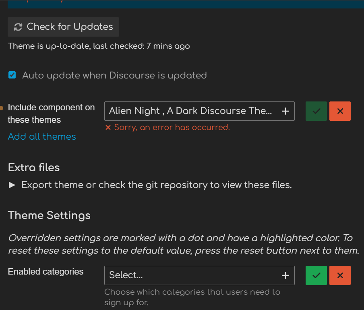Cancel theme changes with the red X
Screen dimensions: 364x310
coord(340,112)
